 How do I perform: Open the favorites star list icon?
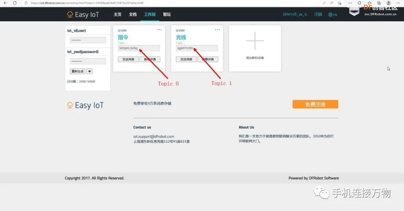pos(370,3)
